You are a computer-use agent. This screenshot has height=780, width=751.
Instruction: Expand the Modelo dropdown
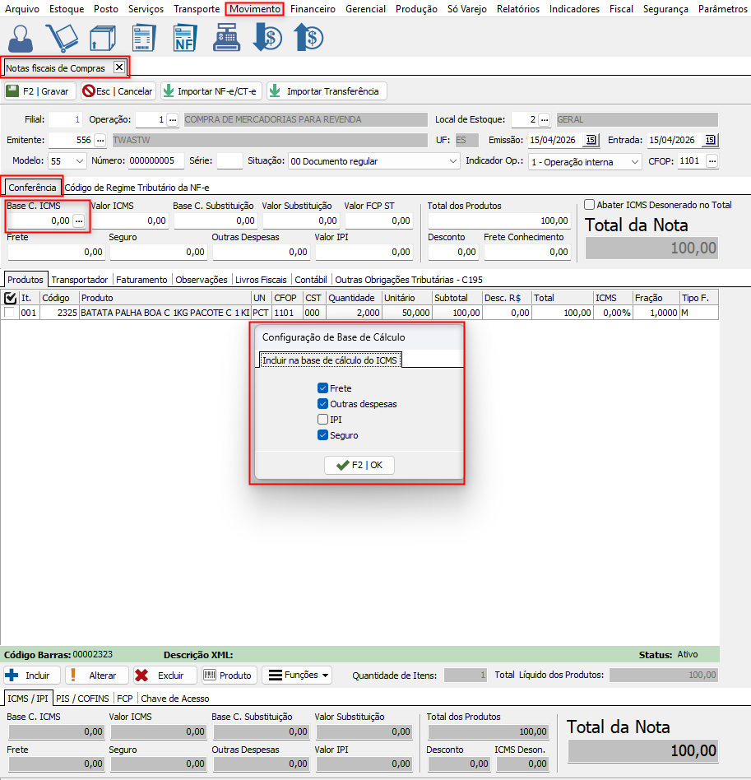pyautogui.click(x=79, y=161)
